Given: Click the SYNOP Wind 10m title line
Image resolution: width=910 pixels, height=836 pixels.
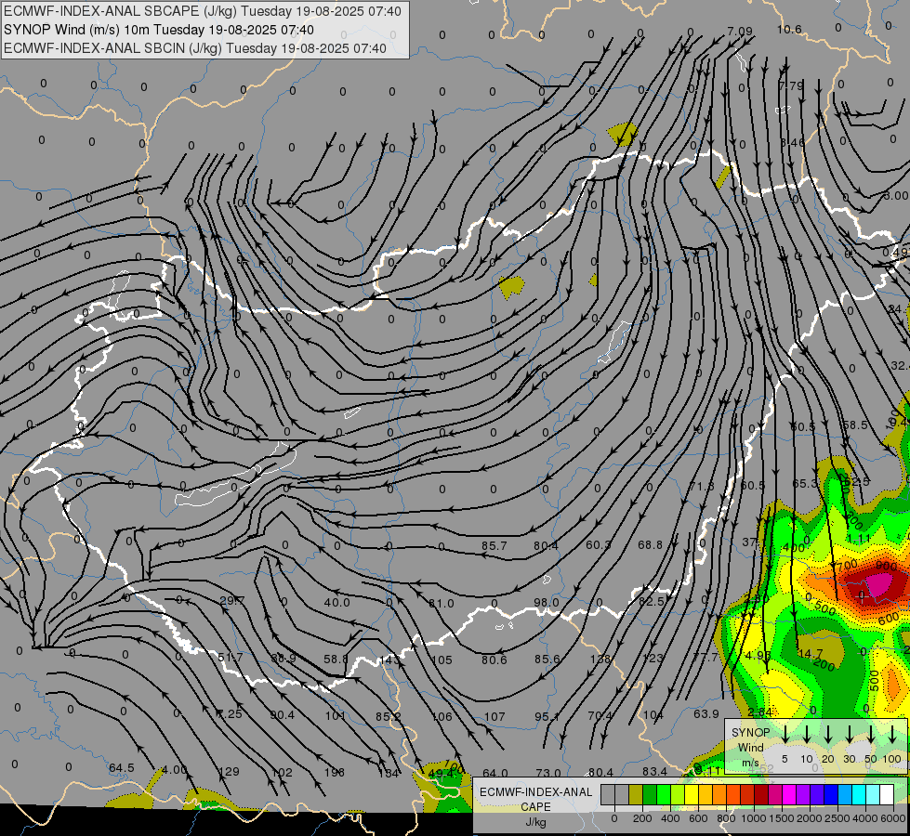Looking at the screenshot, I should (x=158, y=30).
